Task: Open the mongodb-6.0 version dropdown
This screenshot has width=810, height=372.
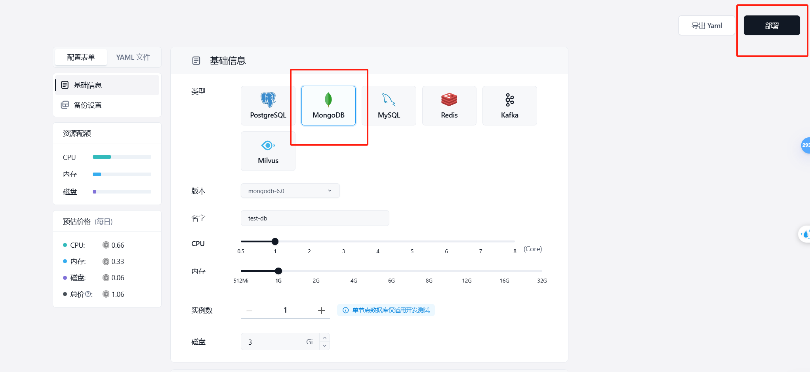Action: click(x=290, y=191)
